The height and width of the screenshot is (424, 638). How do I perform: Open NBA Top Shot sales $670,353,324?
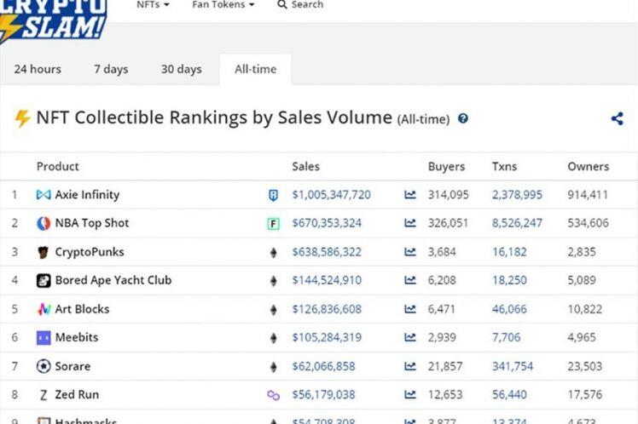click(327, 223)
